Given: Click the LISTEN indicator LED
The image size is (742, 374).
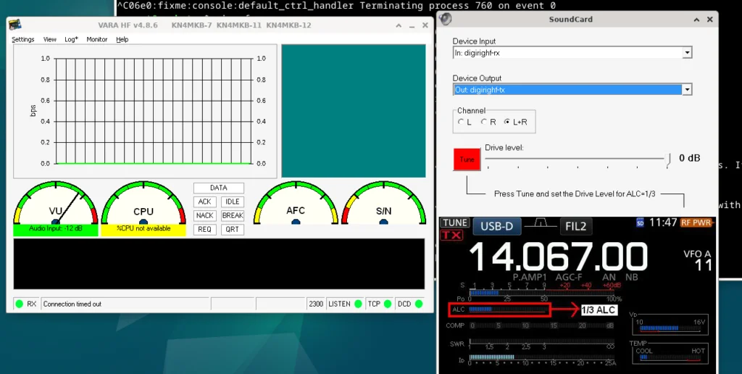Looking at the screenshot, I should [x=358, y=304].
